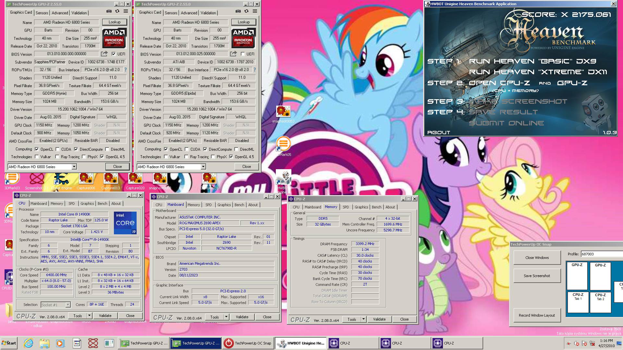Viewport: 623px width, 350px height.
Task: Click AMD Radeon logo in left GPU-Z
Action: pyautogui.click(x=114, y=38)
